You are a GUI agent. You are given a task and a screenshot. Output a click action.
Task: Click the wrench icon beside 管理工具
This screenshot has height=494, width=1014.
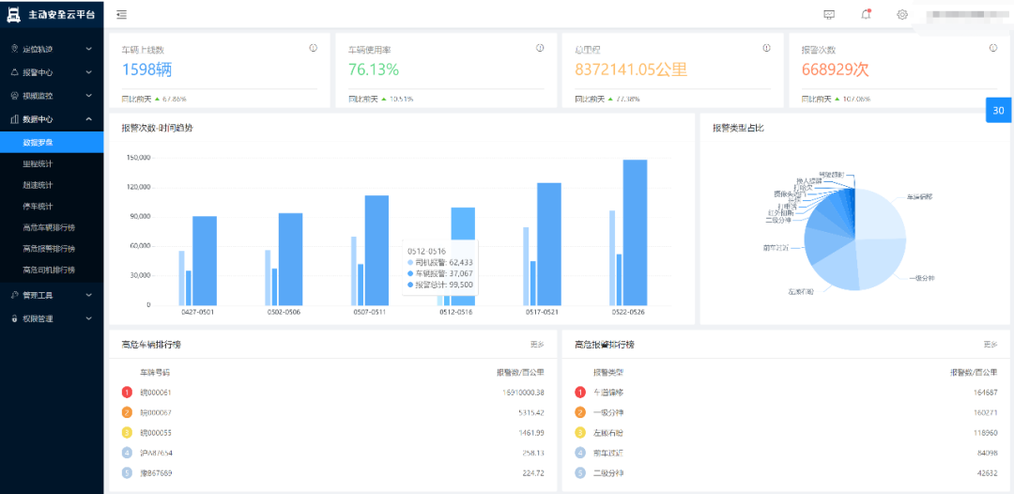15,295
